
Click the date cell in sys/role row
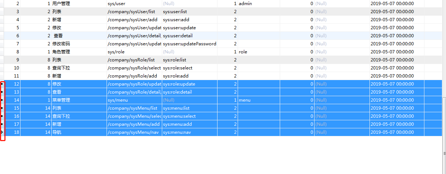tap(397, 52)
